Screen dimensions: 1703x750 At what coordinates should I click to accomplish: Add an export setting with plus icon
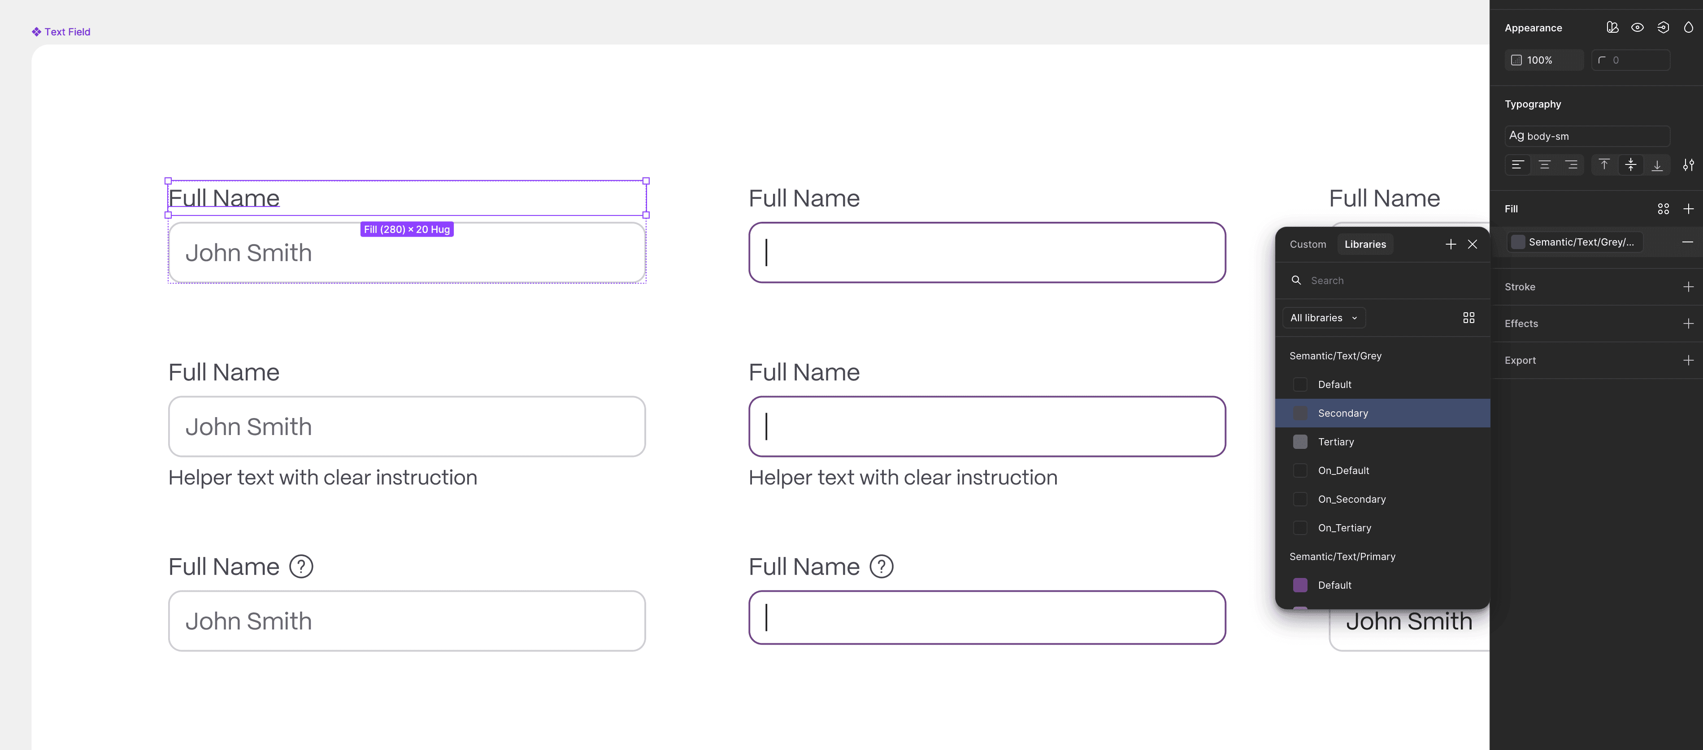coord(1688,360)
